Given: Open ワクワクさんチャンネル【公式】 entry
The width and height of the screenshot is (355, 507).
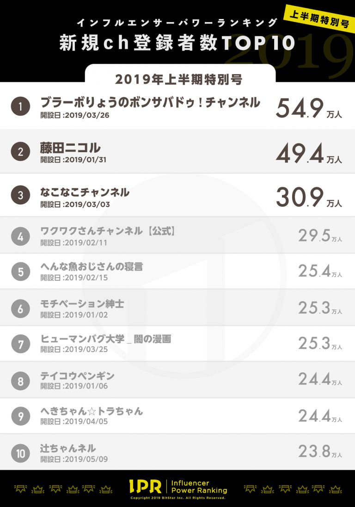Looking at the screenshot, I should pyautogui.click(x=107, y=231).
